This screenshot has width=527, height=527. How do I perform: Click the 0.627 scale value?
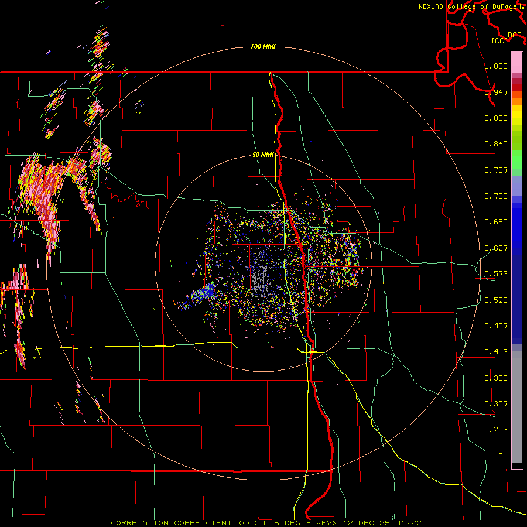coord(496,248)
